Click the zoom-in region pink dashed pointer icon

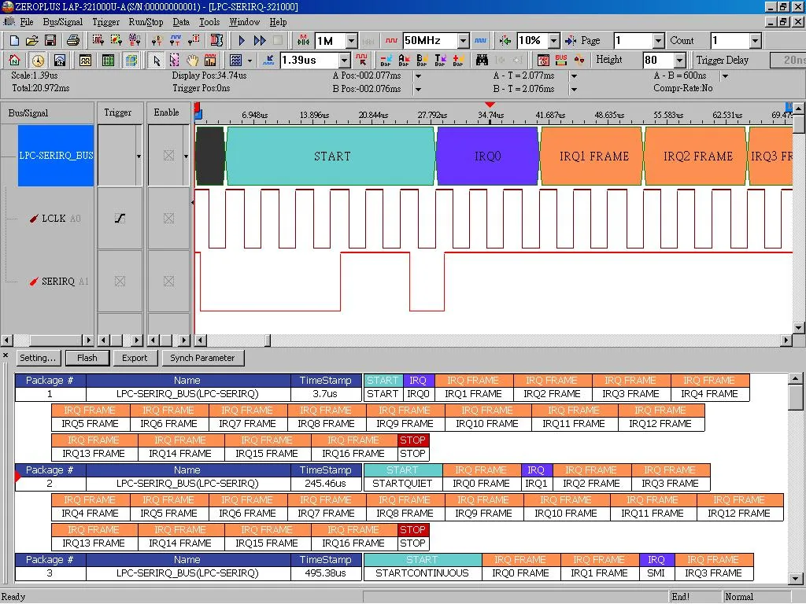click(x=174, y=60)
